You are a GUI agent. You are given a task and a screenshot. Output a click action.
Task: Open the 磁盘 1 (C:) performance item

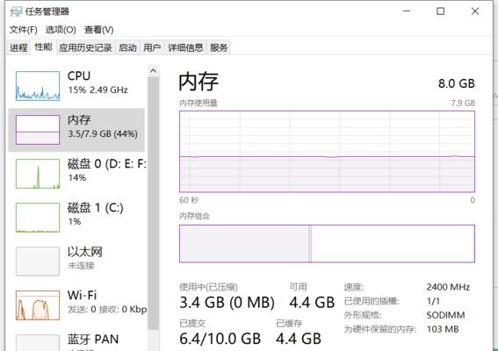click(76, 218)
